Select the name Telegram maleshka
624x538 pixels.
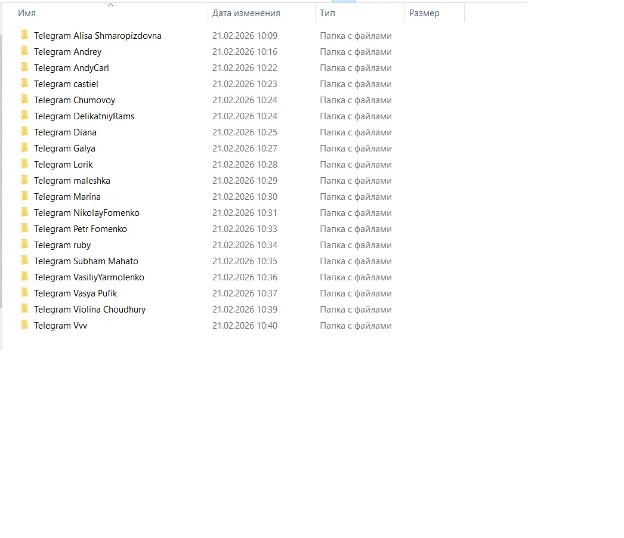pos(72,181)
